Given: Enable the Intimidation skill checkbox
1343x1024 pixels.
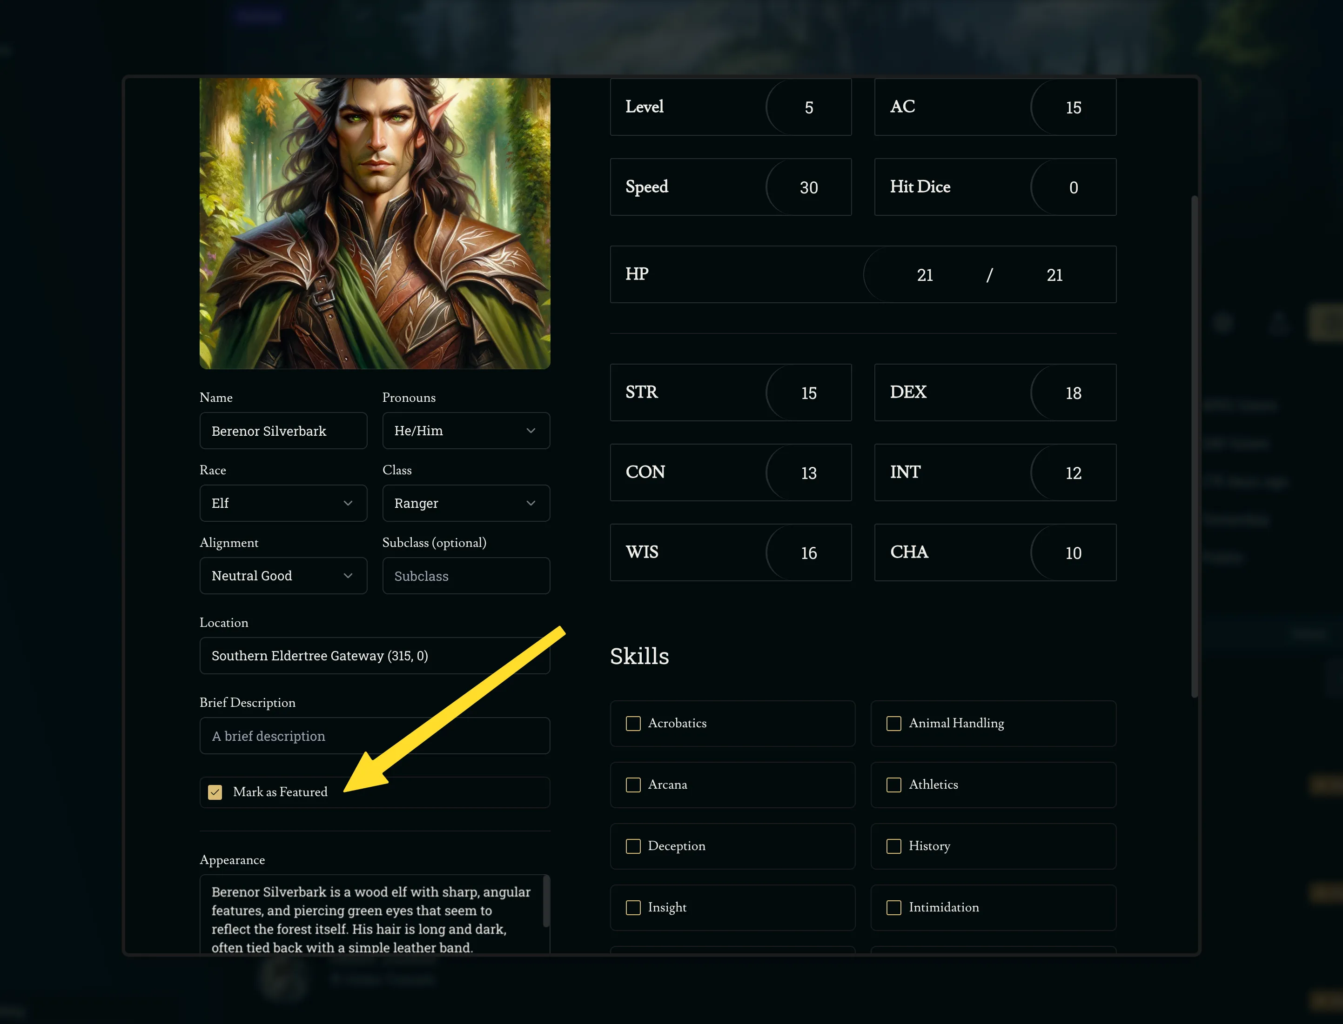Looking at the screenshot, I should point(893,908).
